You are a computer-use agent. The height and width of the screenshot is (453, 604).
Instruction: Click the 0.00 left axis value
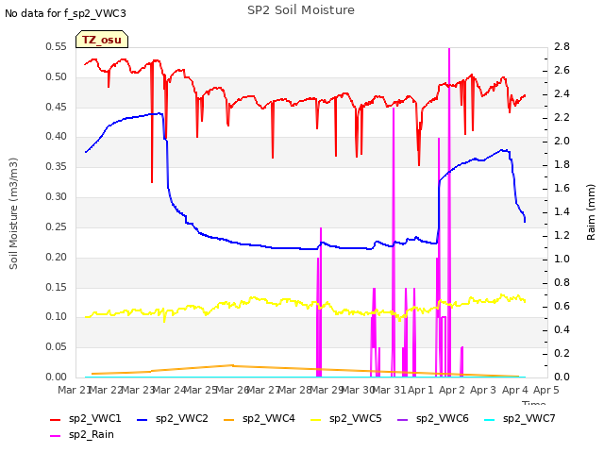coord(57,377)
